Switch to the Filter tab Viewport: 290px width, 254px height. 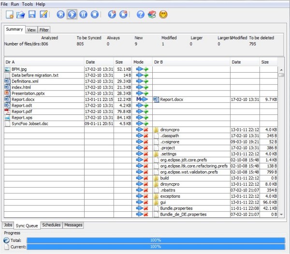coord(44,30)
